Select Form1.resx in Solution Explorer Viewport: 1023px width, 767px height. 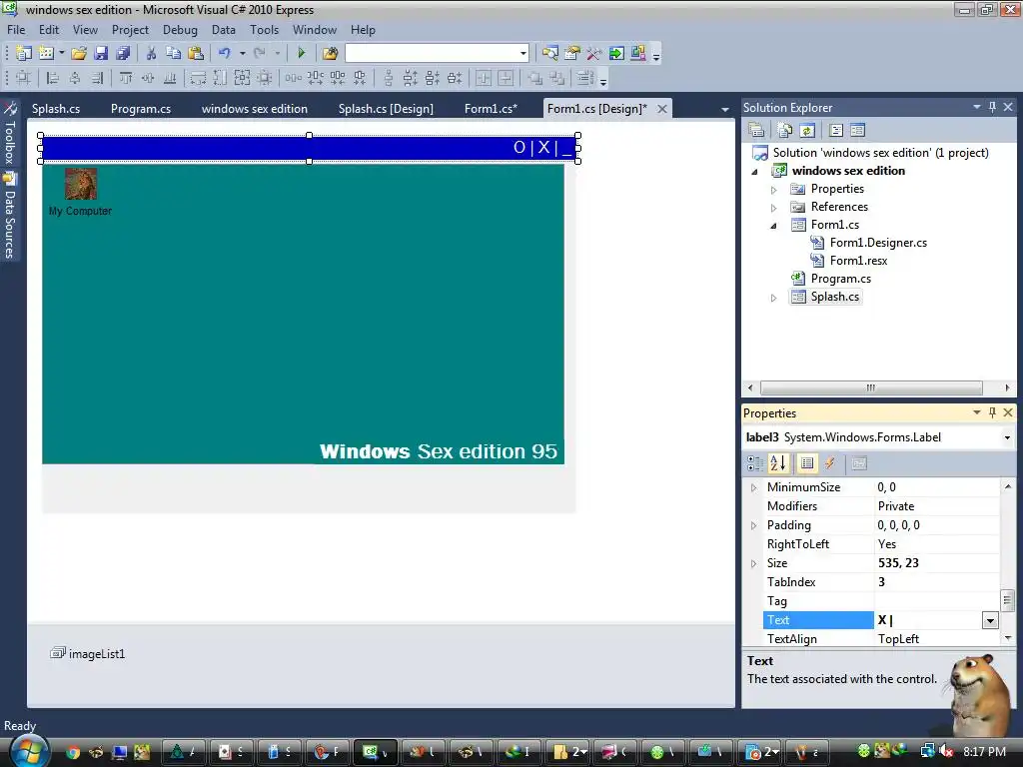858,261
